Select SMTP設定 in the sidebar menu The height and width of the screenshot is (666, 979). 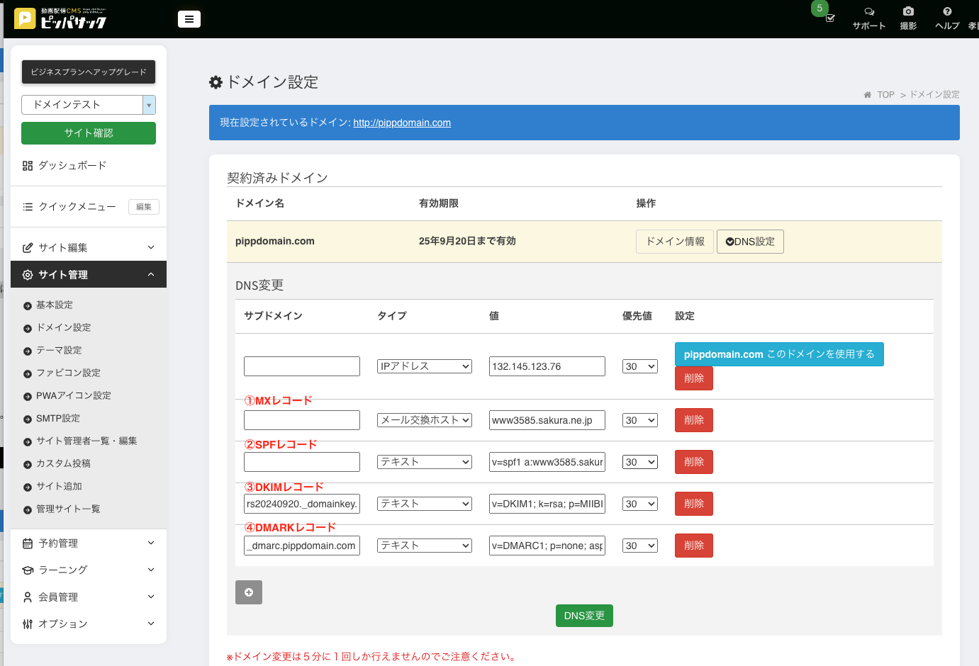[x=58, y=419]
